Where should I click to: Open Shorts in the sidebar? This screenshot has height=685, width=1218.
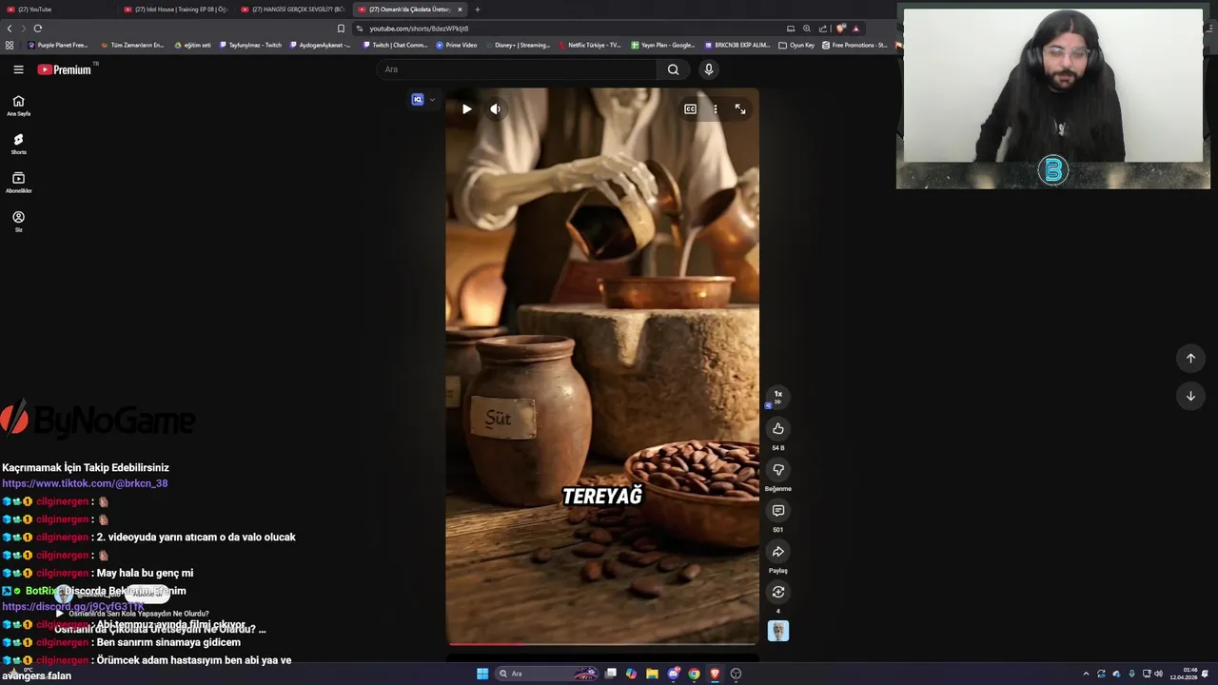(x=18, y=145)
